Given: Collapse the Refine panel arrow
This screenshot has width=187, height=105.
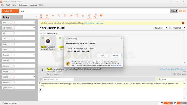Looking at the screenshot, I should click(36, 16).
